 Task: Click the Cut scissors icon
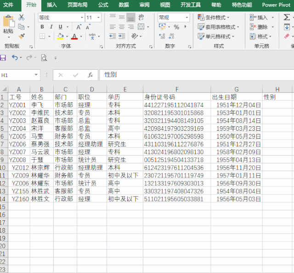click(22, 17)
